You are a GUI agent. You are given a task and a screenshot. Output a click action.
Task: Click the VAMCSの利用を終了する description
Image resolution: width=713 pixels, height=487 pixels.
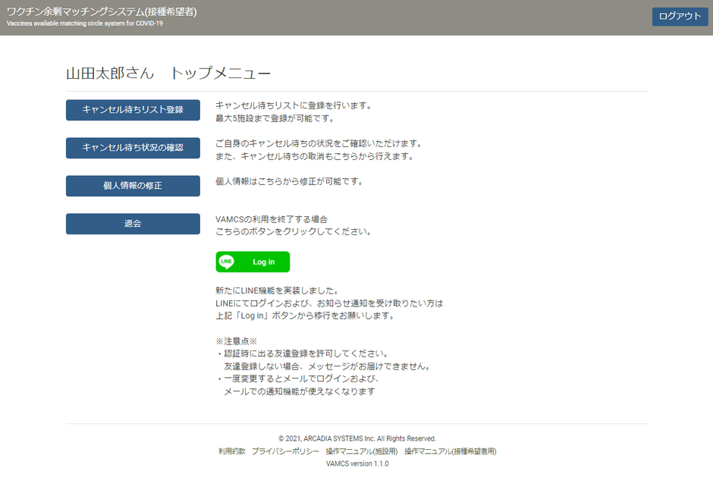[273, 218]
